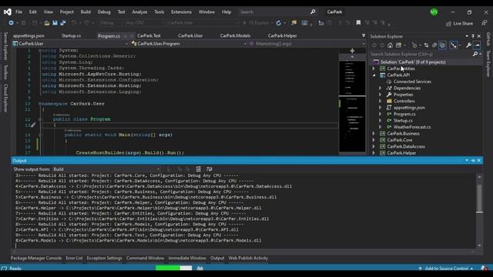Image resolution: width=493 pixels, height=277 pixels.
Task: Open the Toolbox side tab
Action: click(x=5, y=72)
